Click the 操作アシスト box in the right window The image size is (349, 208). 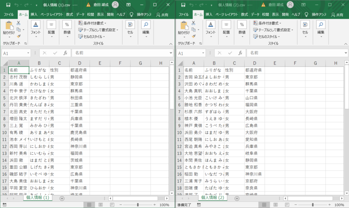point(319,14)
